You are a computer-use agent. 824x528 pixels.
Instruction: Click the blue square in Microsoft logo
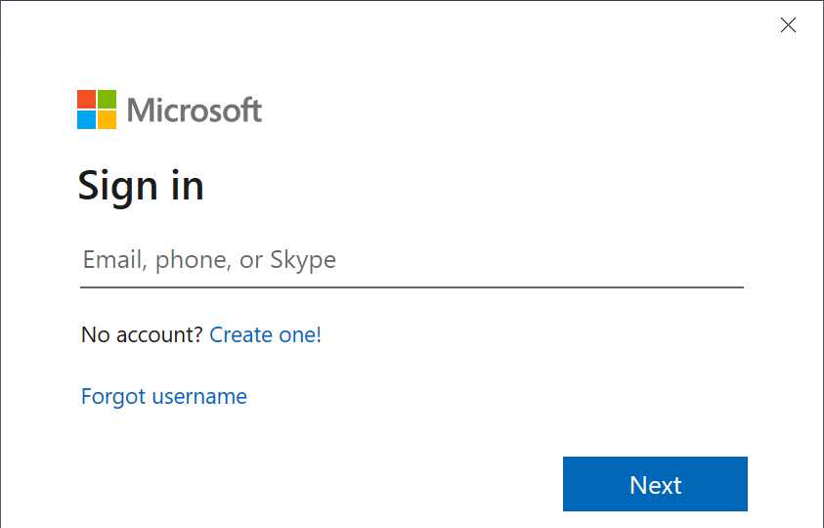(x=86, y=119)
